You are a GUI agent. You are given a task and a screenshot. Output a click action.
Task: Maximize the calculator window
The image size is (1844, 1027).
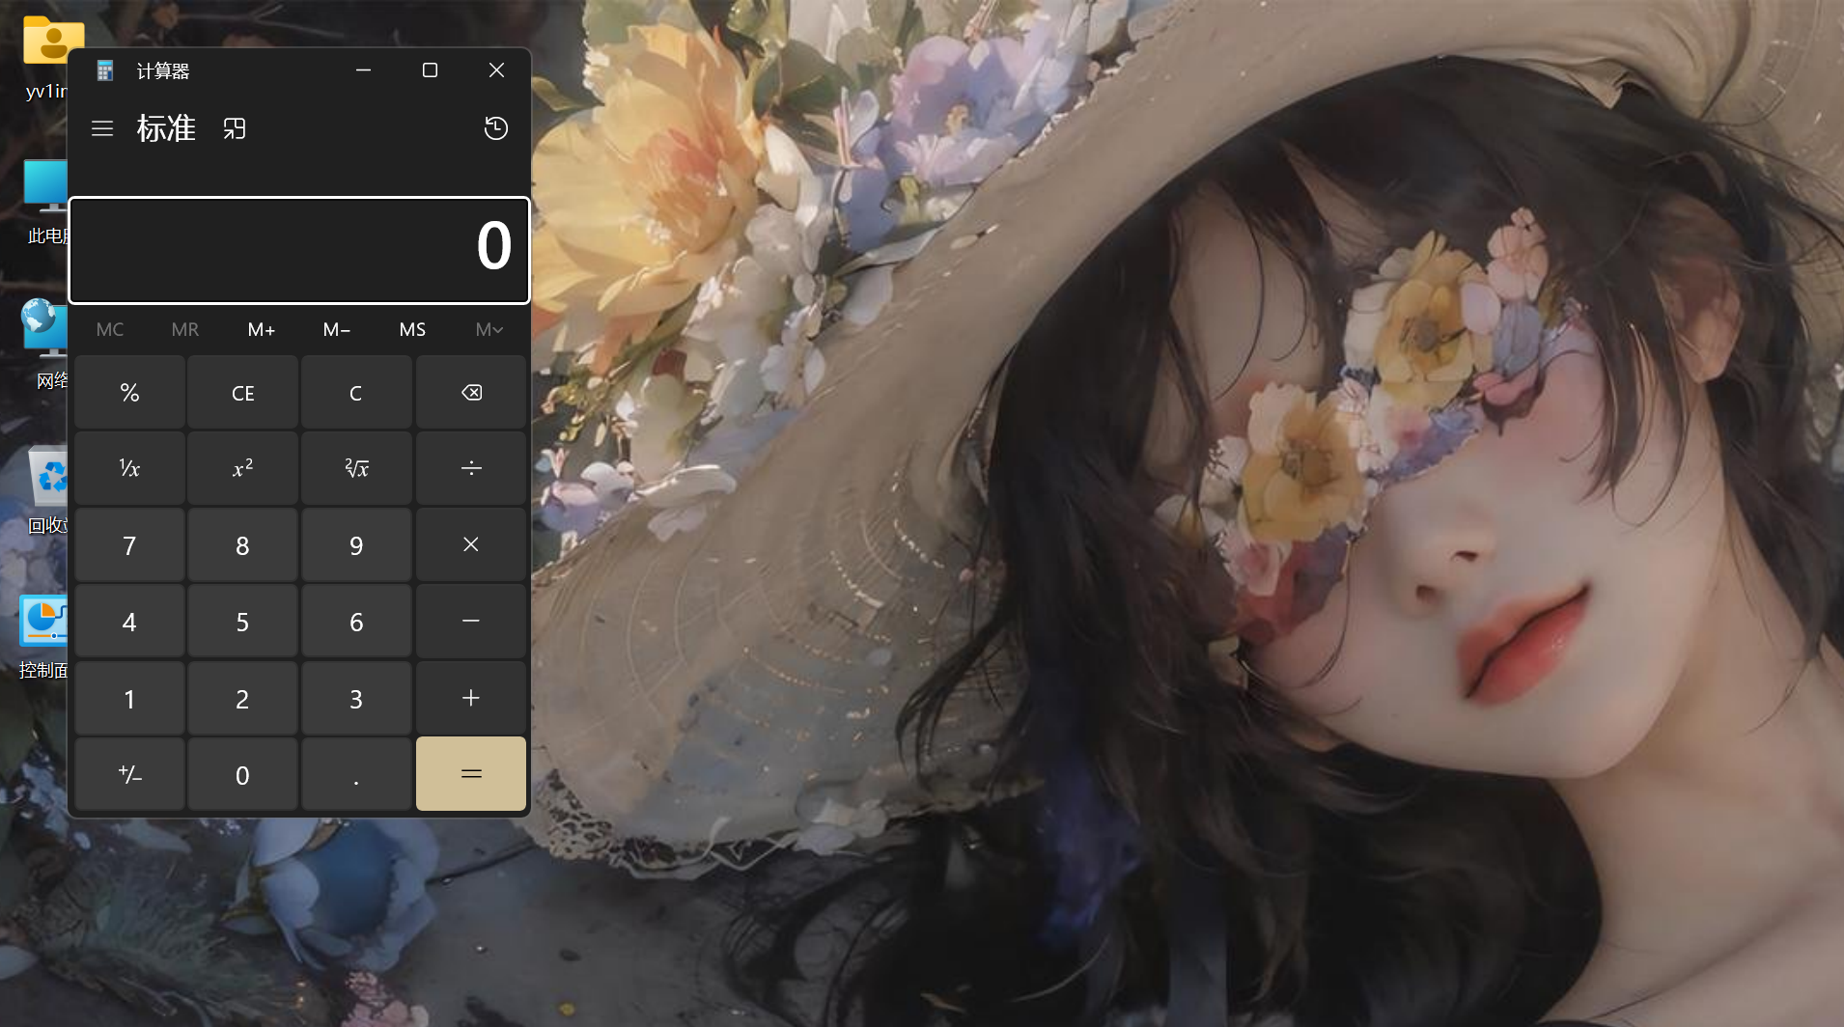(430, 70)
